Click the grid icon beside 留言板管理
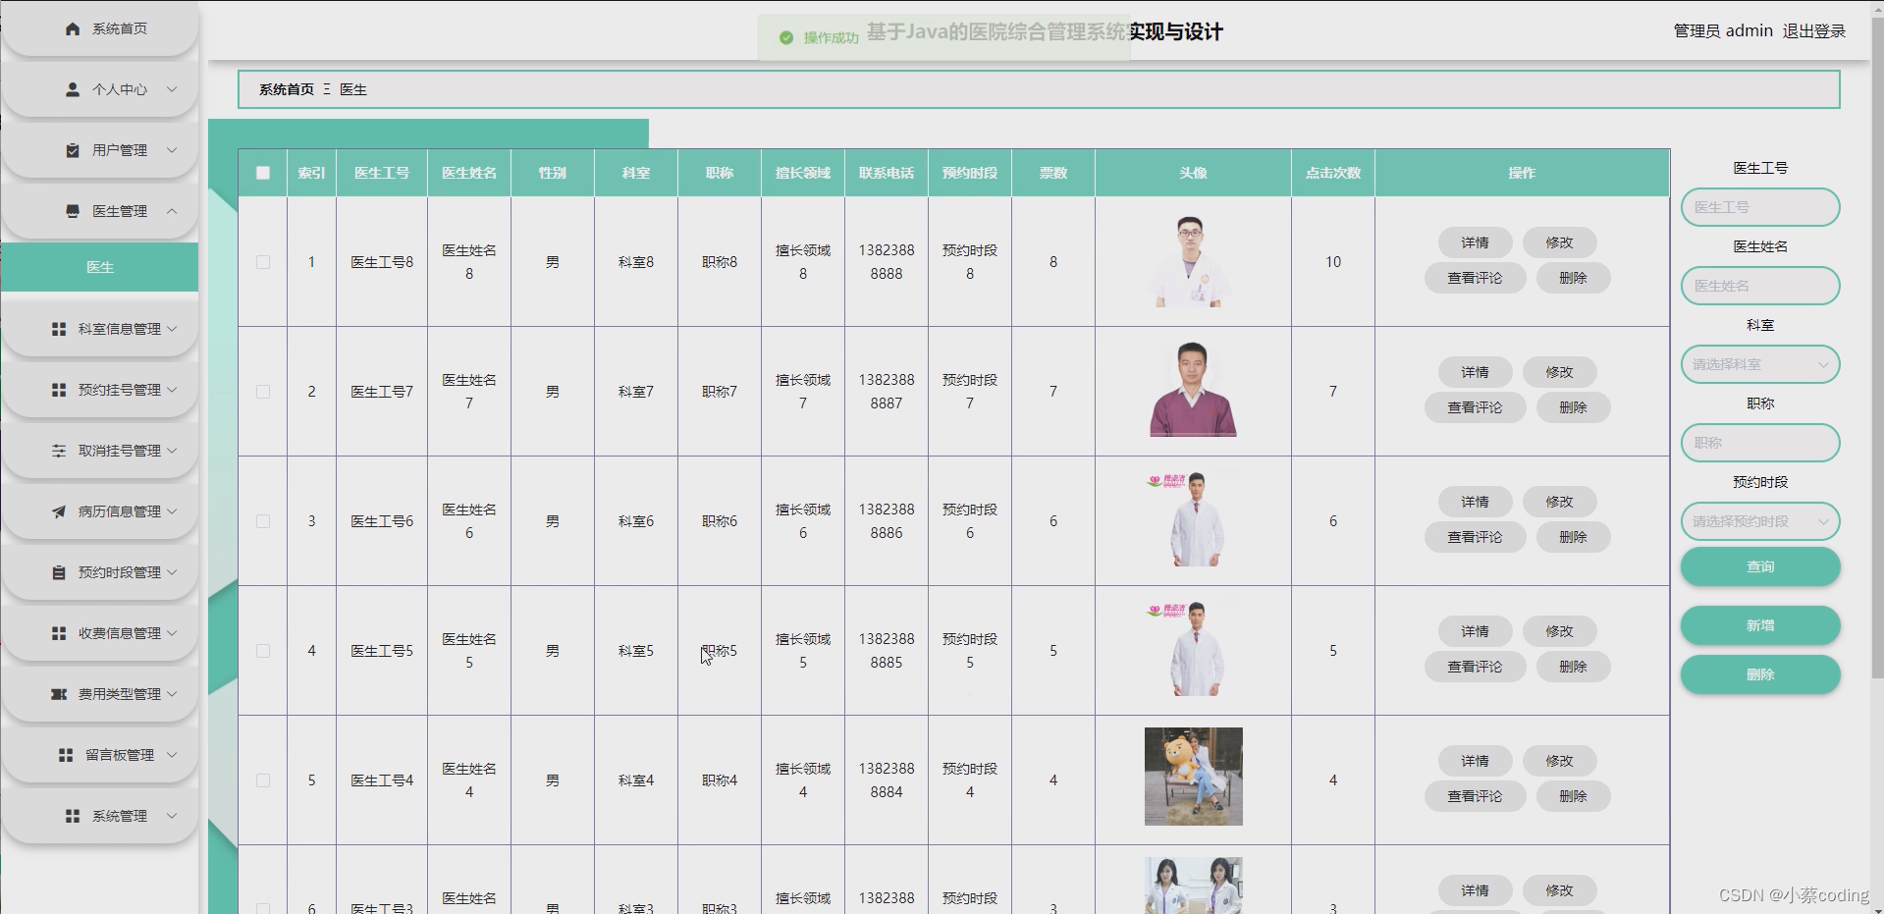 tap(66, 755)
